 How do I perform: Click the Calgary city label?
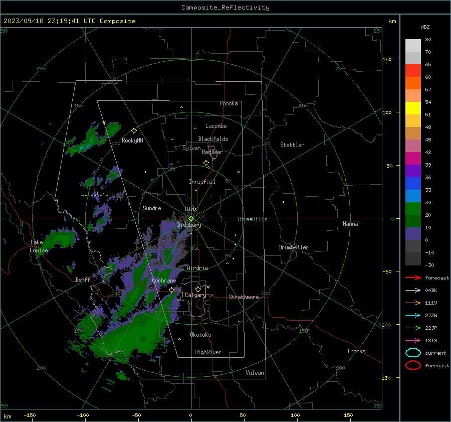click(x=195, y=295)
